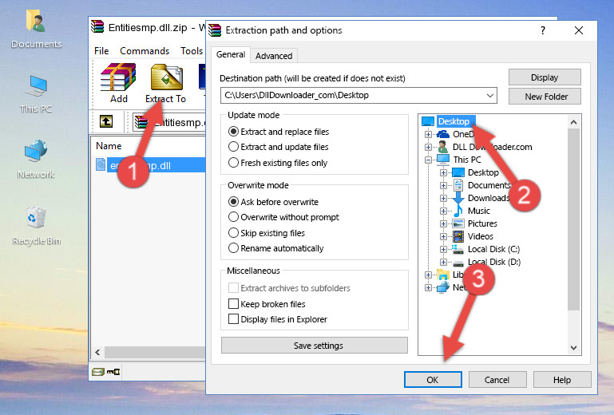Image resolution: width=614 pixels, height=415 pixels.
Task: Select the Recycle Bin desktop icon
Action: (36, 226)
